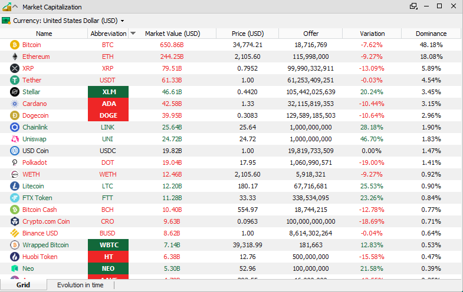Image resolution: width=463 pixels, height=292 pixels.
Task: Click Bitcoin price 34,774.21
Action: point(248,45)
